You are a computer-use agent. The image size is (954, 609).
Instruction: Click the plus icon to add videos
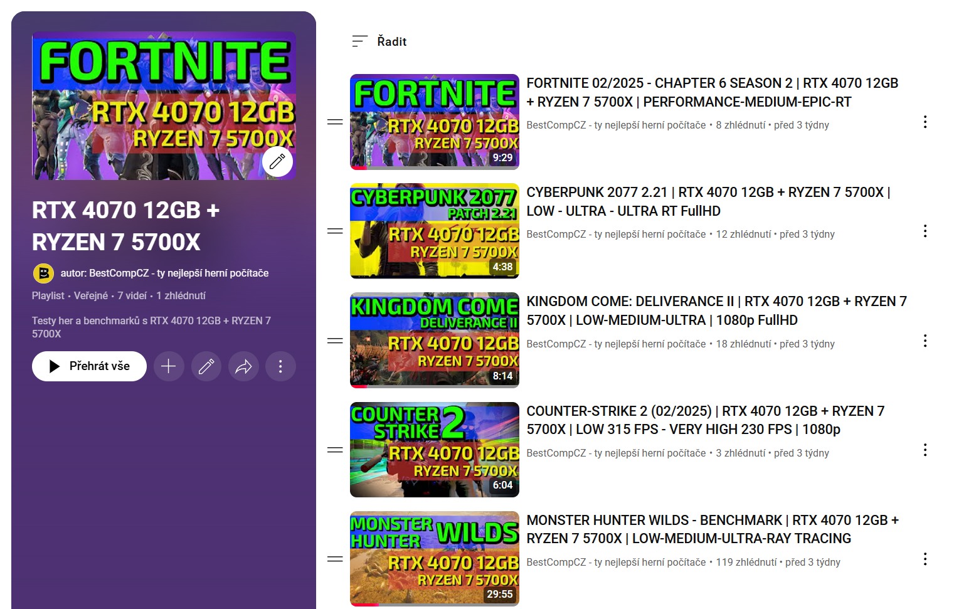168,366
